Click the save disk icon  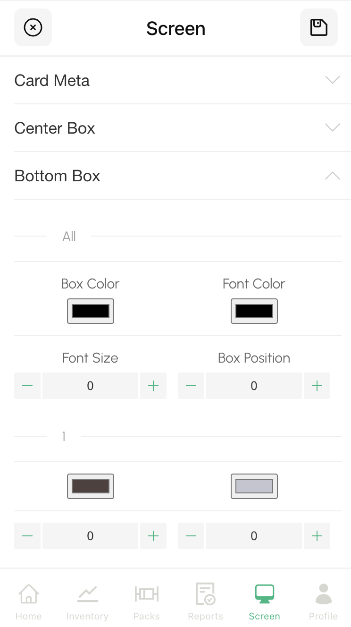tap(319, 27)
